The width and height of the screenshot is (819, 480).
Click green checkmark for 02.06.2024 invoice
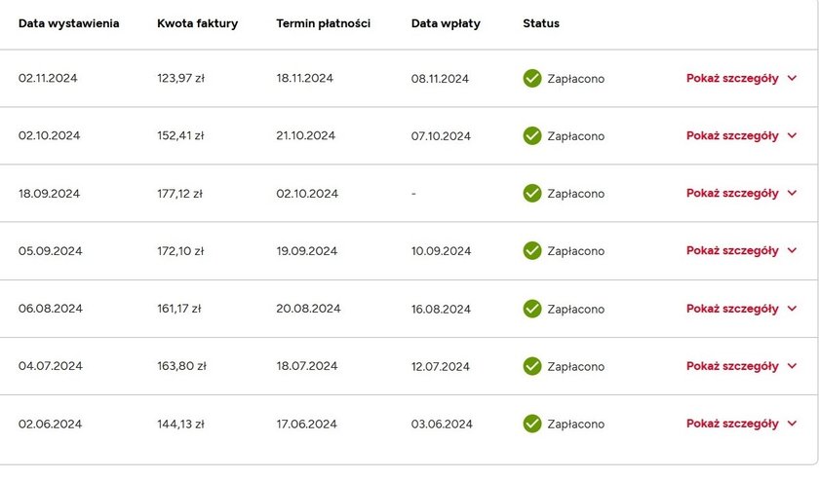click(532, 424)
